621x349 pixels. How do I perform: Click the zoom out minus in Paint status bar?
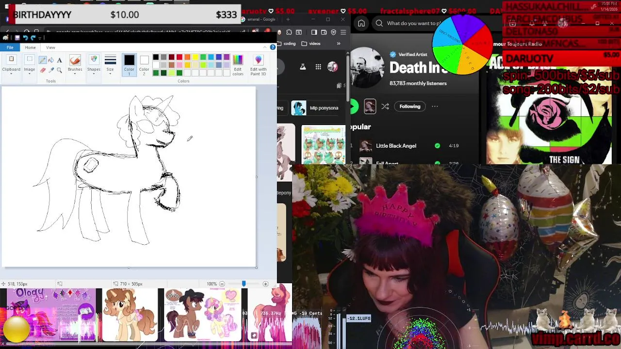(x=222, y=284)
